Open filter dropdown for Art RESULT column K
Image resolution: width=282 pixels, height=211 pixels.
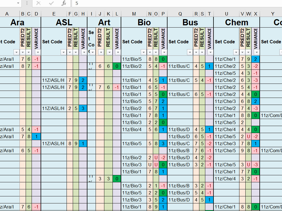109,52
